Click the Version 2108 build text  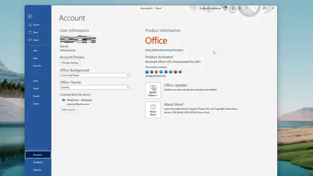187,112
